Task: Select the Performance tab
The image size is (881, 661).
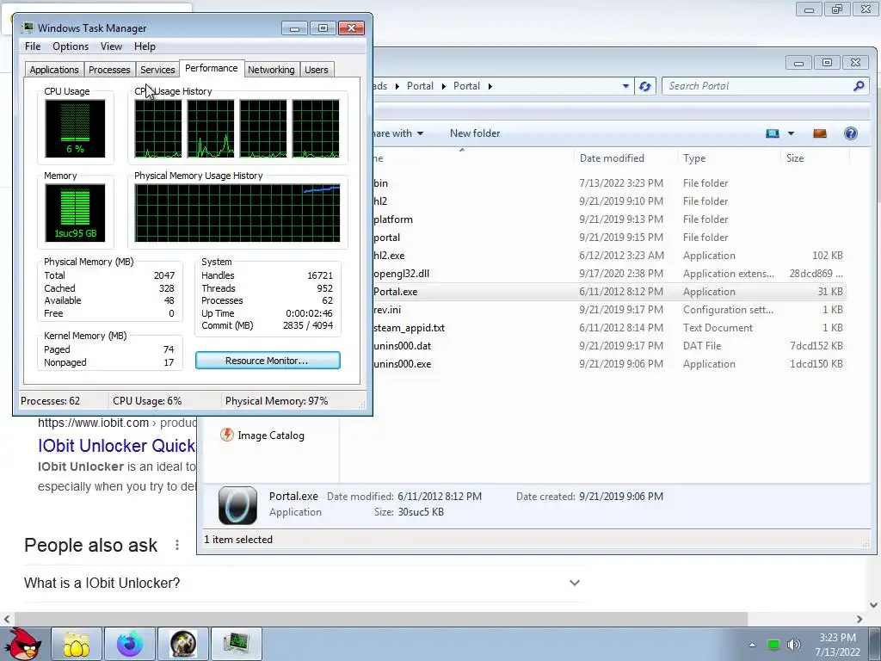Action: [212, 68]
